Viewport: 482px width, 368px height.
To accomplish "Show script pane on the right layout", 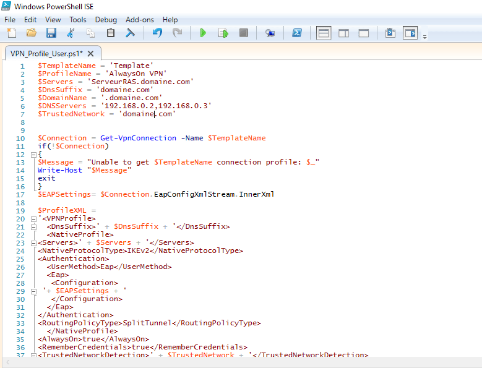I will [343, 33].
